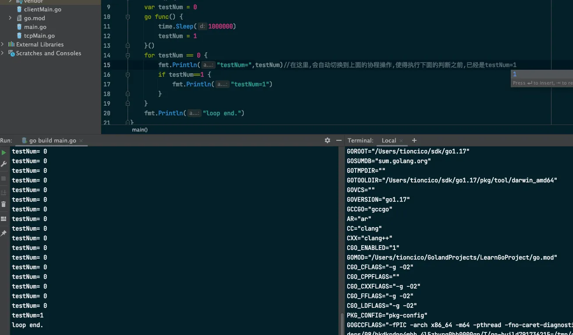Clear console output using the trash icon
This screenshot has height=335, width=573.
[x=4, y=204]
